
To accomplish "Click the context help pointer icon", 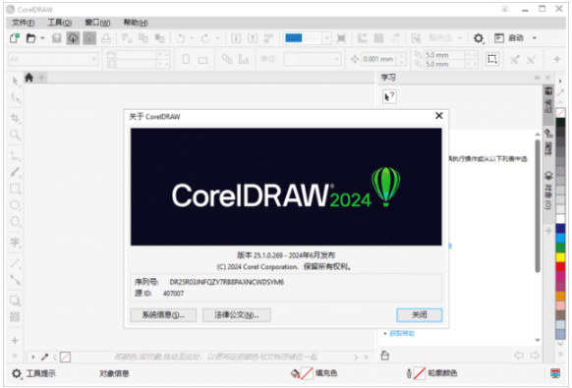I will pyautogui.click(x=389, y=96).
